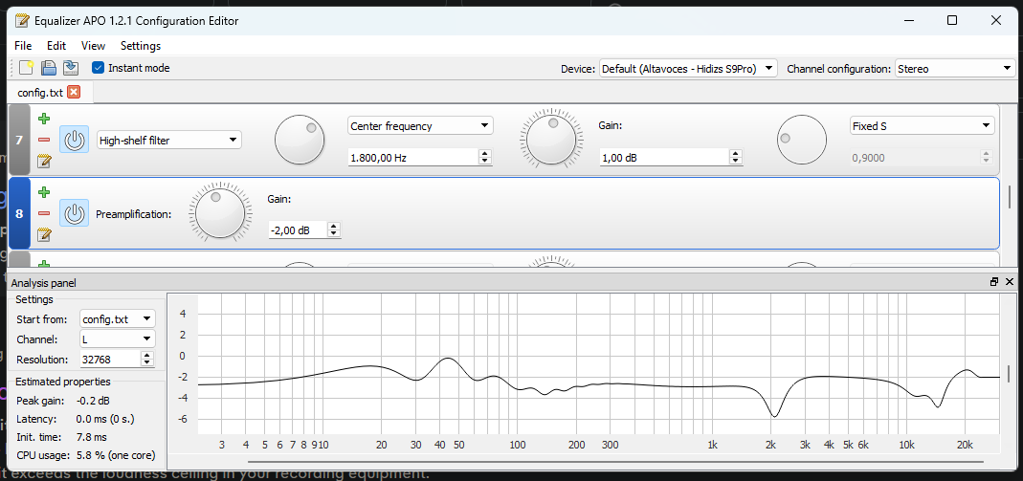Toggle the Instant mode checkbox
The image size is (1023, 481).
coord(98,68)
